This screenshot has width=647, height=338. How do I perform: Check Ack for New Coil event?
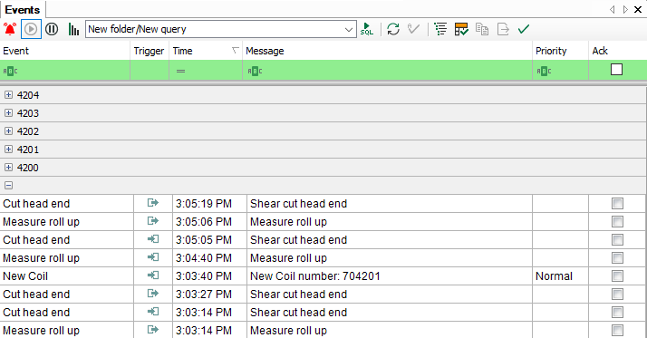tap(617, 275)
